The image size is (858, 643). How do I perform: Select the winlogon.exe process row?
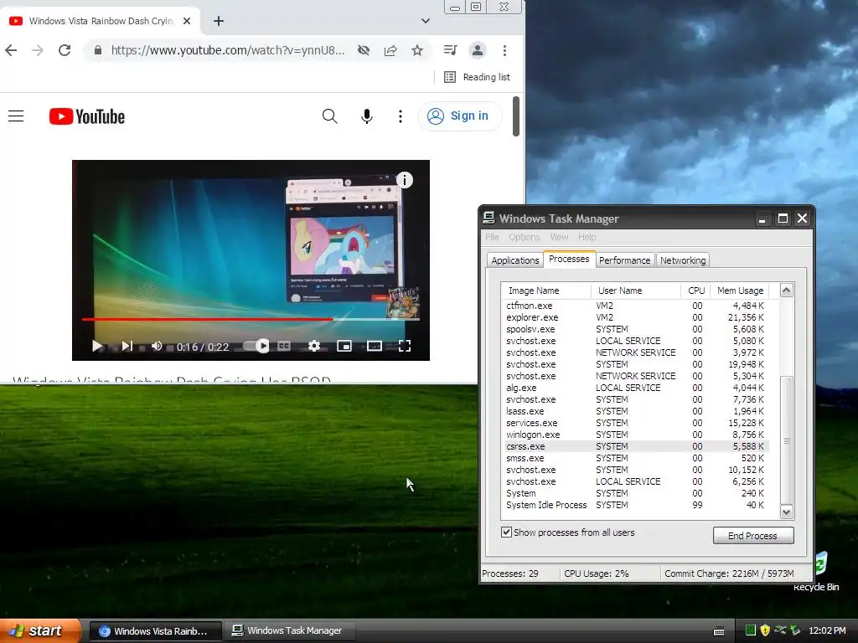(x=635, y=435)
